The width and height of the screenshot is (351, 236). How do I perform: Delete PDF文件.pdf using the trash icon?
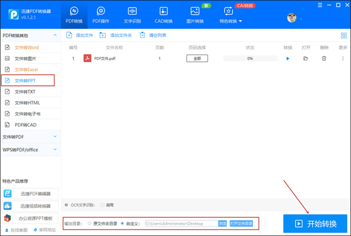pyautogui.click(x=324, y=58)
